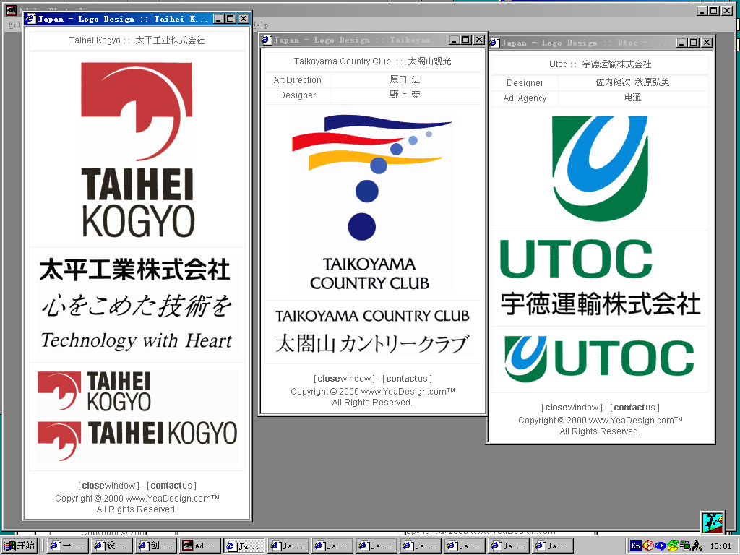
Task: Click 'All Rights Reserved.' in Utoc window
Action: (x=600, y=431)
